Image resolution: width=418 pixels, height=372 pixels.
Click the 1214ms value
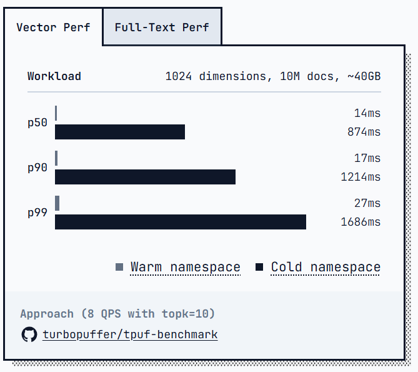point(361,177)
